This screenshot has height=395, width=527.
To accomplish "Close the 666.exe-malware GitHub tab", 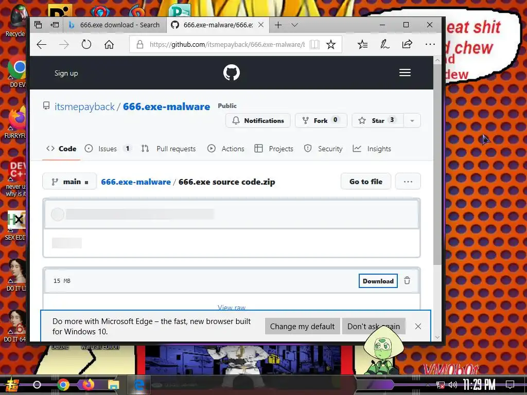I will click(x=261, y=25).
